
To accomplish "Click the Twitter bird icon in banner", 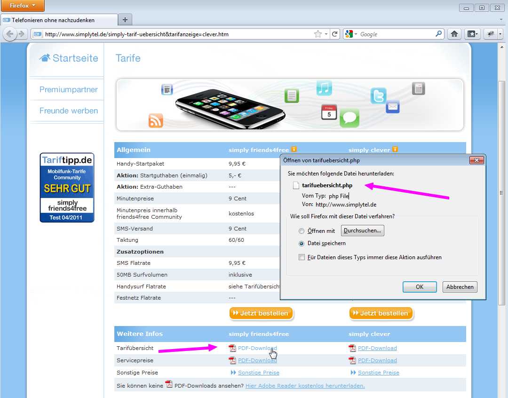I will pyautogui.click(x=378, y=96).
